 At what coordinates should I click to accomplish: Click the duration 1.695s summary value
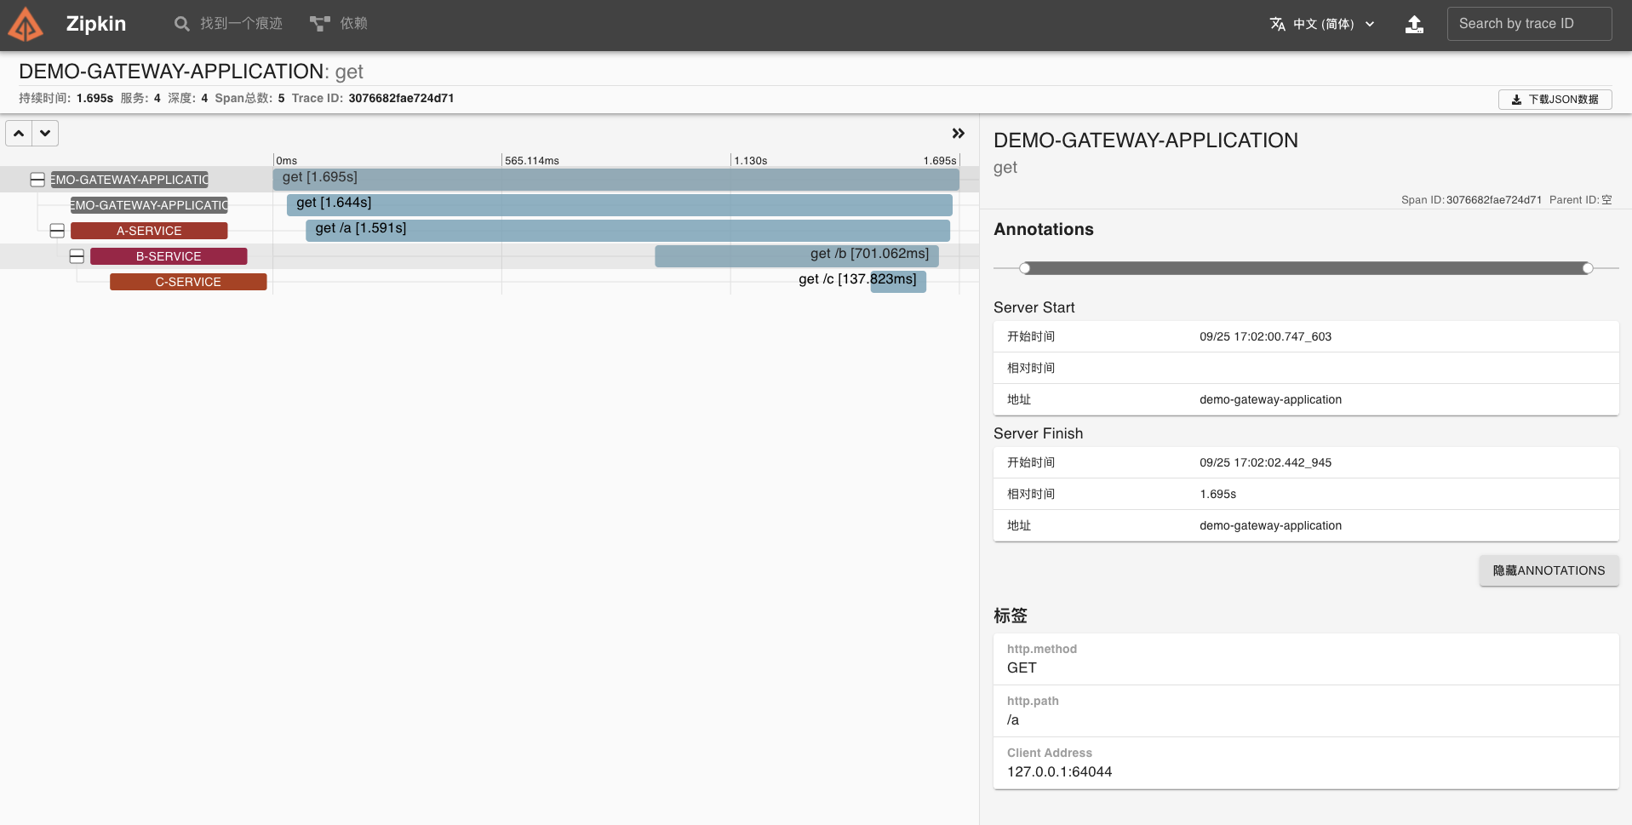click(94, 98)
